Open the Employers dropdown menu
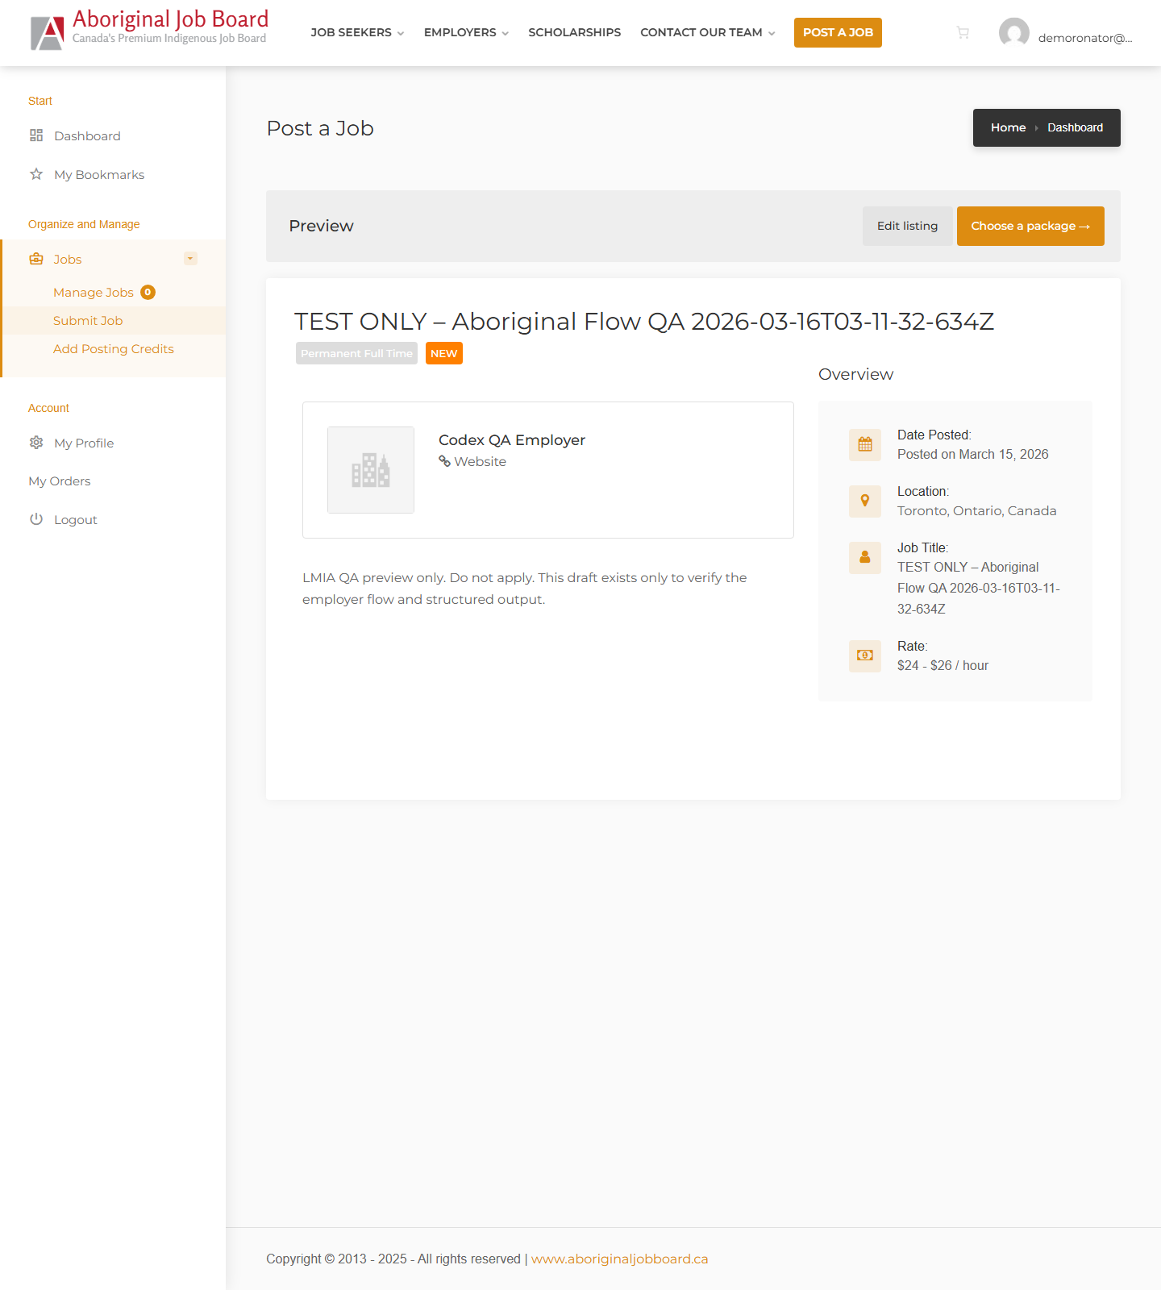 pos(465,33)
